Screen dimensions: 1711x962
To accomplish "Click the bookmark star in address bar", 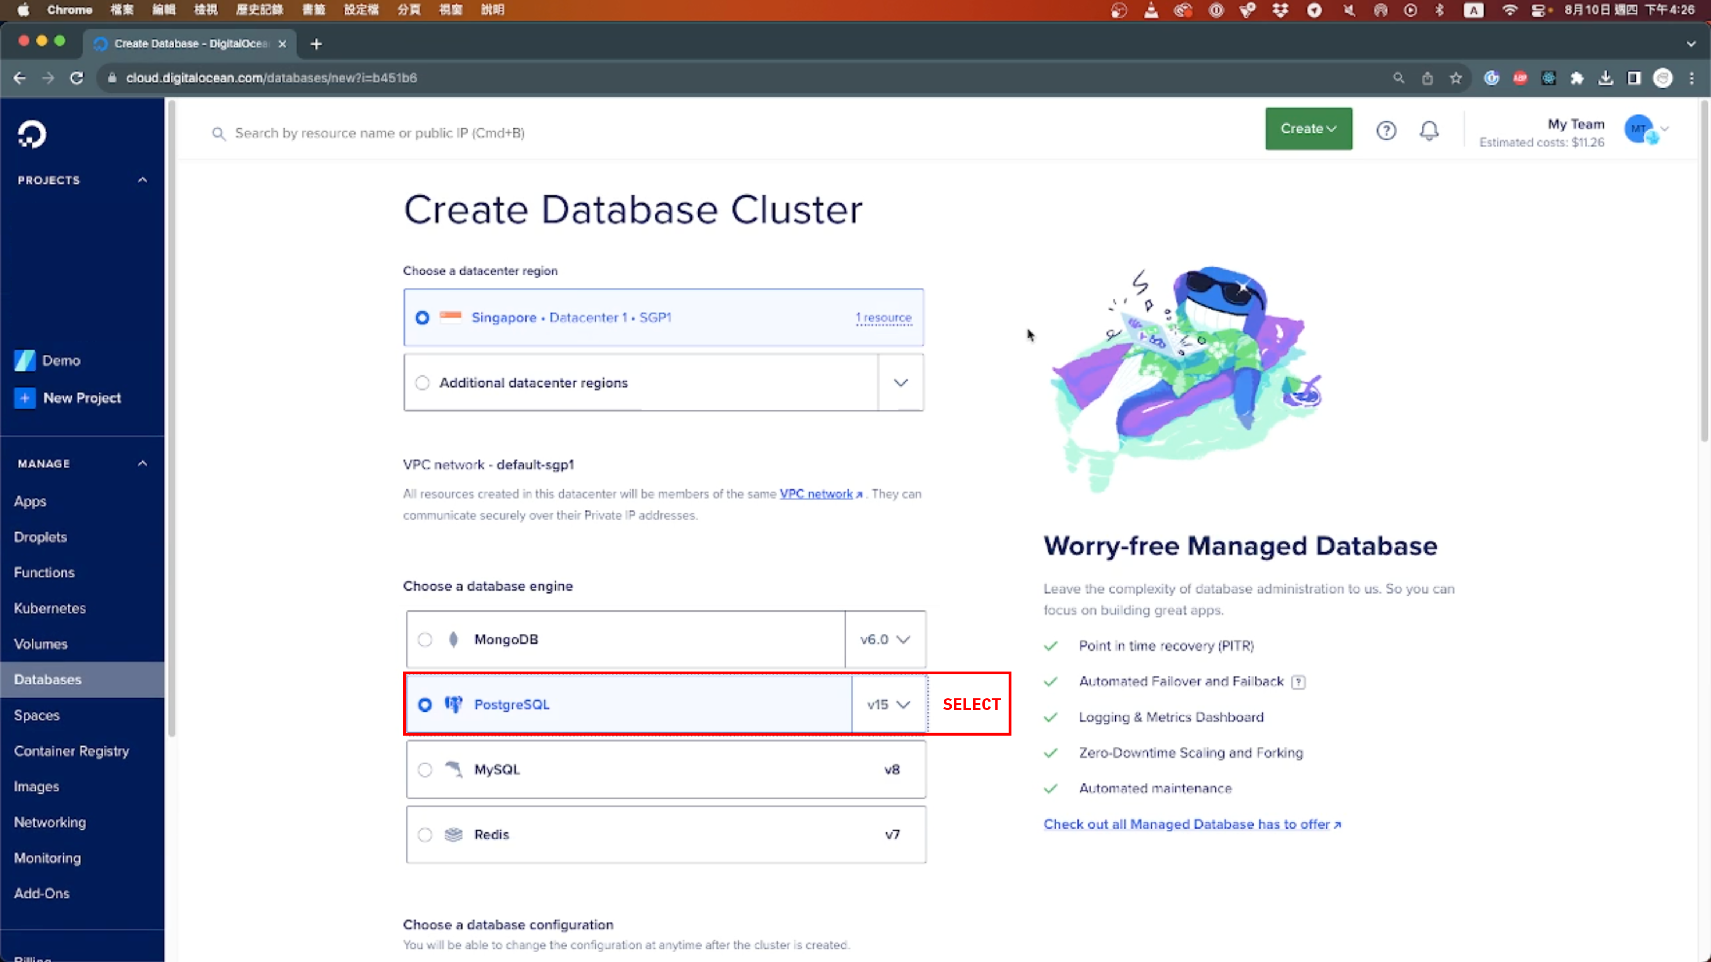I will 1456,77.
